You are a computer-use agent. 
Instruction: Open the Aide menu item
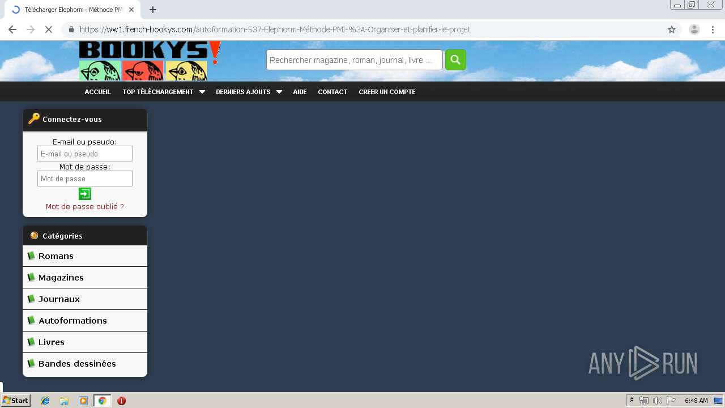coord(300,92)
